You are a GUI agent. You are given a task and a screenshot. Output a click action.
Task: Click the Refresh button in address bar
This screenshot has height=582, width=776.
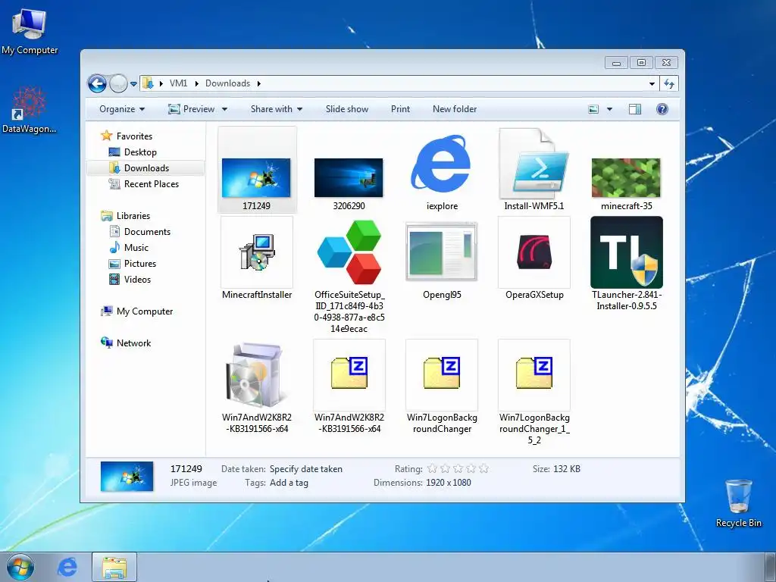point(669,83)
